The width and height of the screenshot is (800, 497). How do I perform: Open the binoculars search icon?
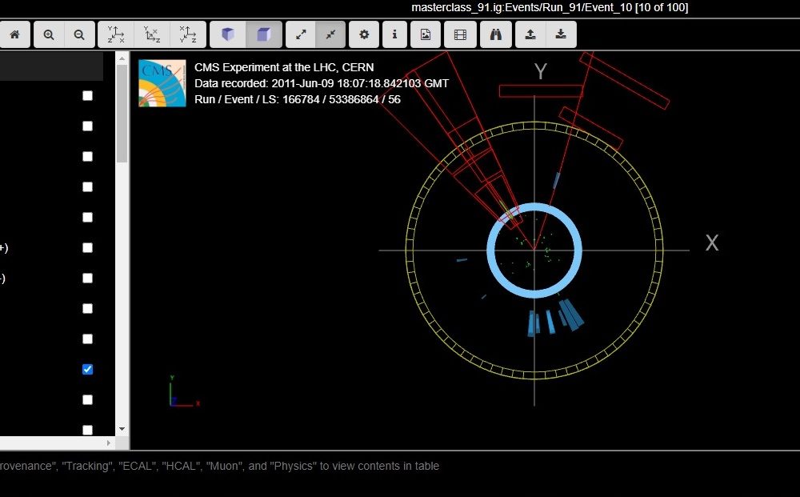tap(496, 34)
